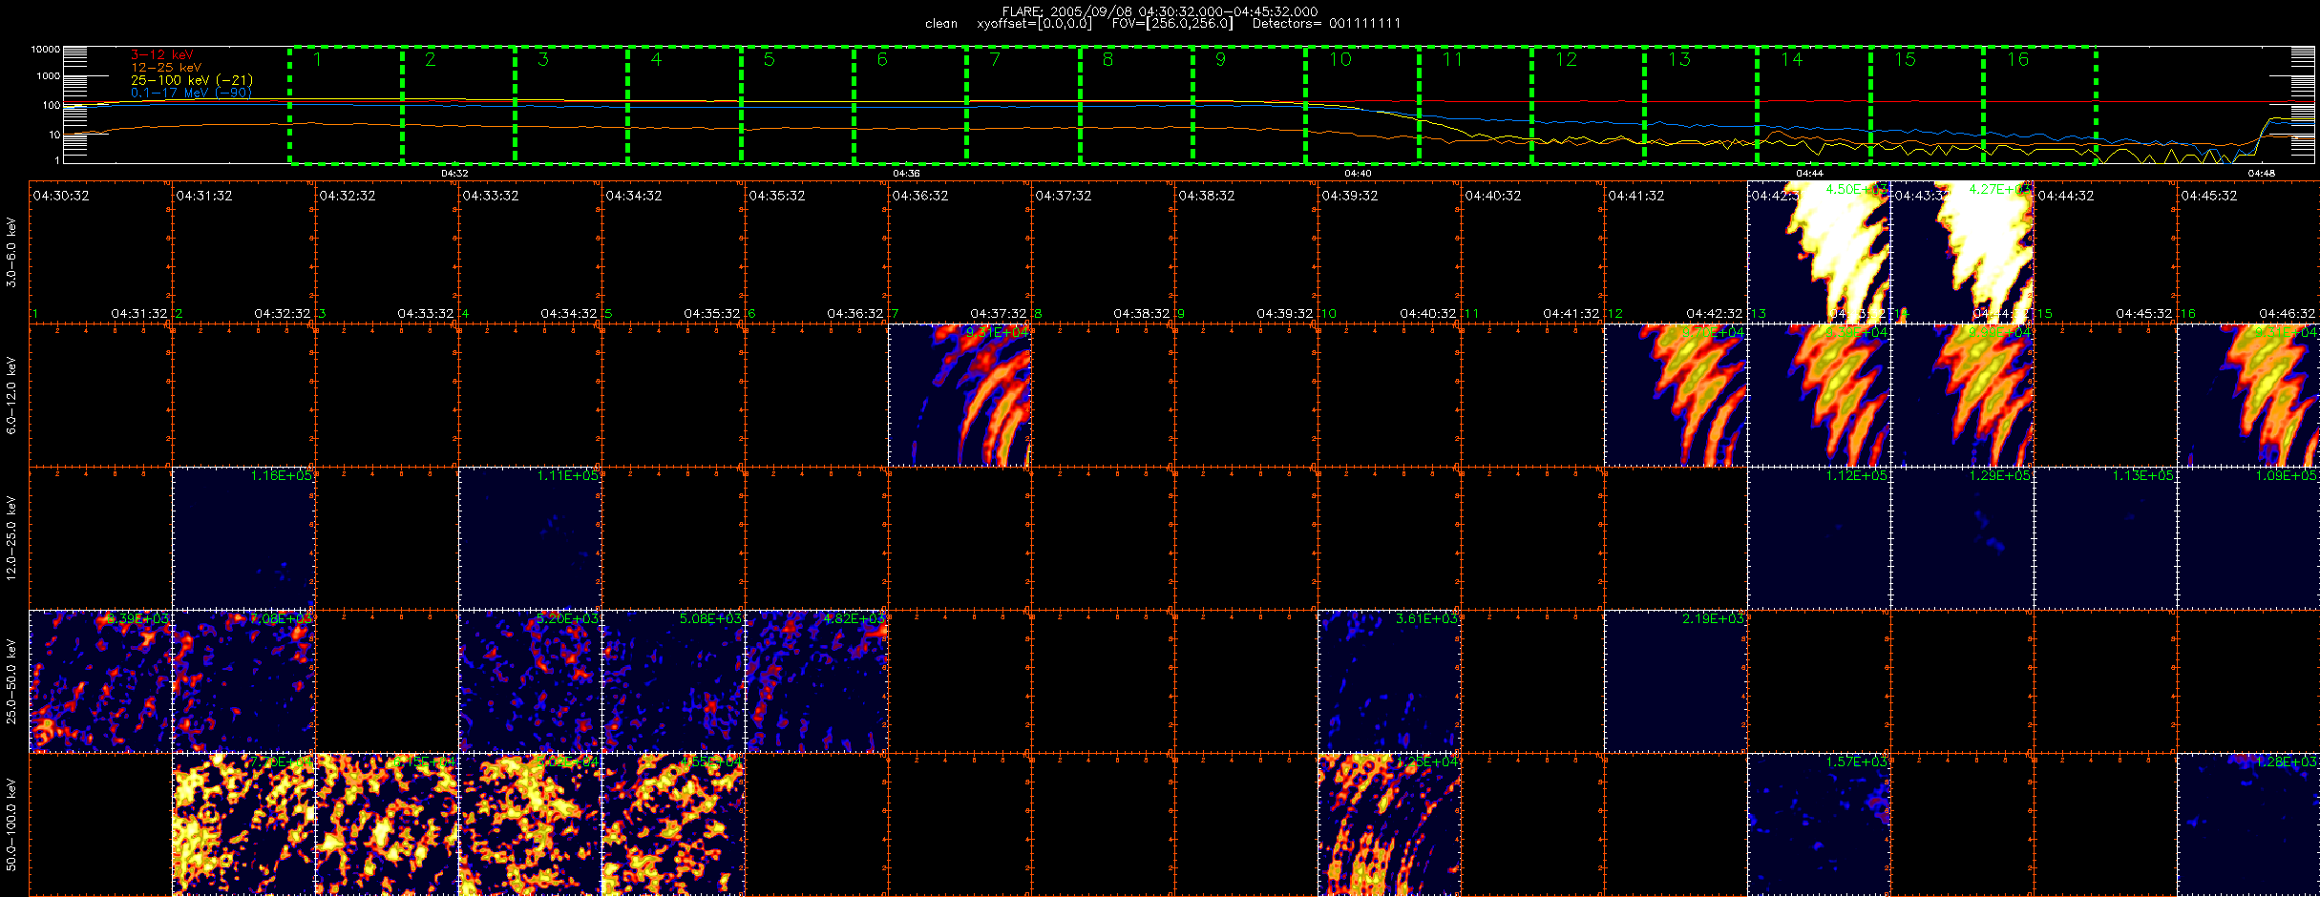
Task: Open the 50-100 keV image labeled 1.25E+04
Action: 1390,824
